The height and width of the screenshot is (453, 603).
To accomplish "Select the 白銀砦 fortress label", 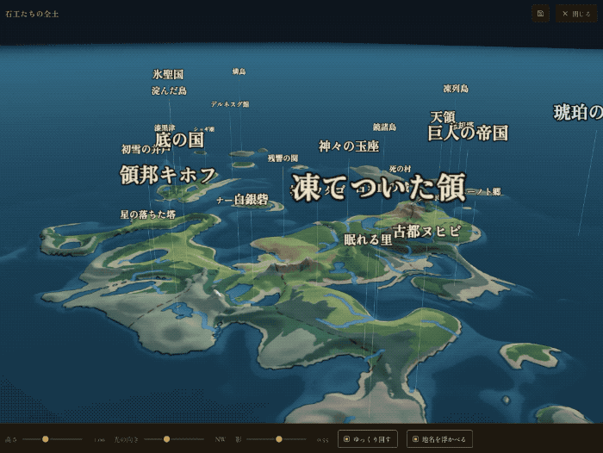I will pos(252,199).
